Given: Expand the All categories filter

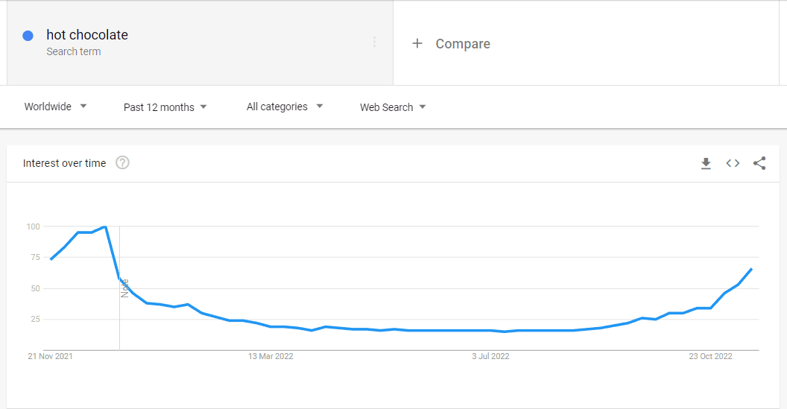Looking at the screenshot, I should (x=285, y=107).
